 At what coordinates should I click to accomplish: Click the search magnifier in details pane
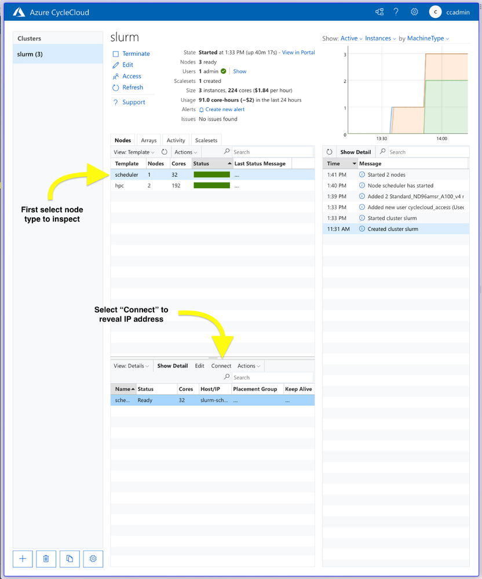click(227, 377)
